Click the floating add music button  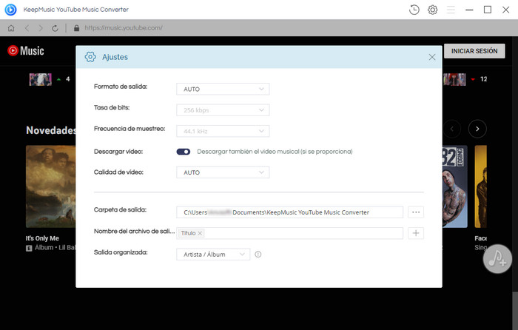click(497, 259)
